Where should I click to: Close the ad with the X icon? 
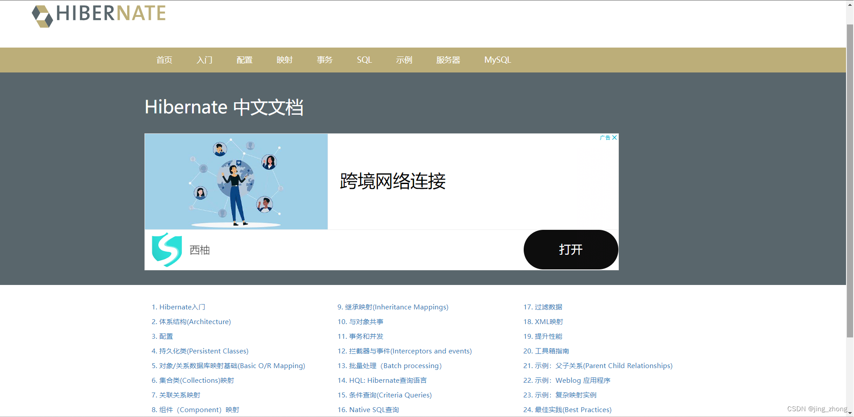[614, 138]
